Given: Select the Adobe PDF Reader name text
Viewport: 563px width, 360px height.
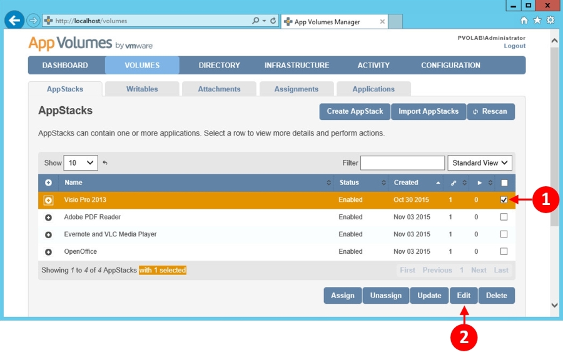Looking at the screenshot, I should [93, 217].
